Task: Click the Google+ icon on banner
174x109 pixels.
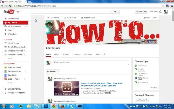Action: 146,42
